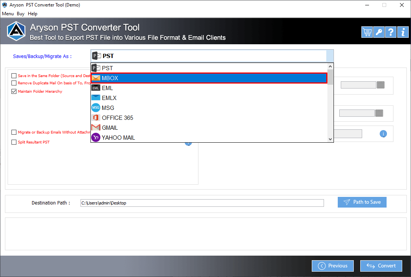Viewport: 411px width, 277px height.
Task: Click scroll down arrow of format list
Action: tap(330, 139)
